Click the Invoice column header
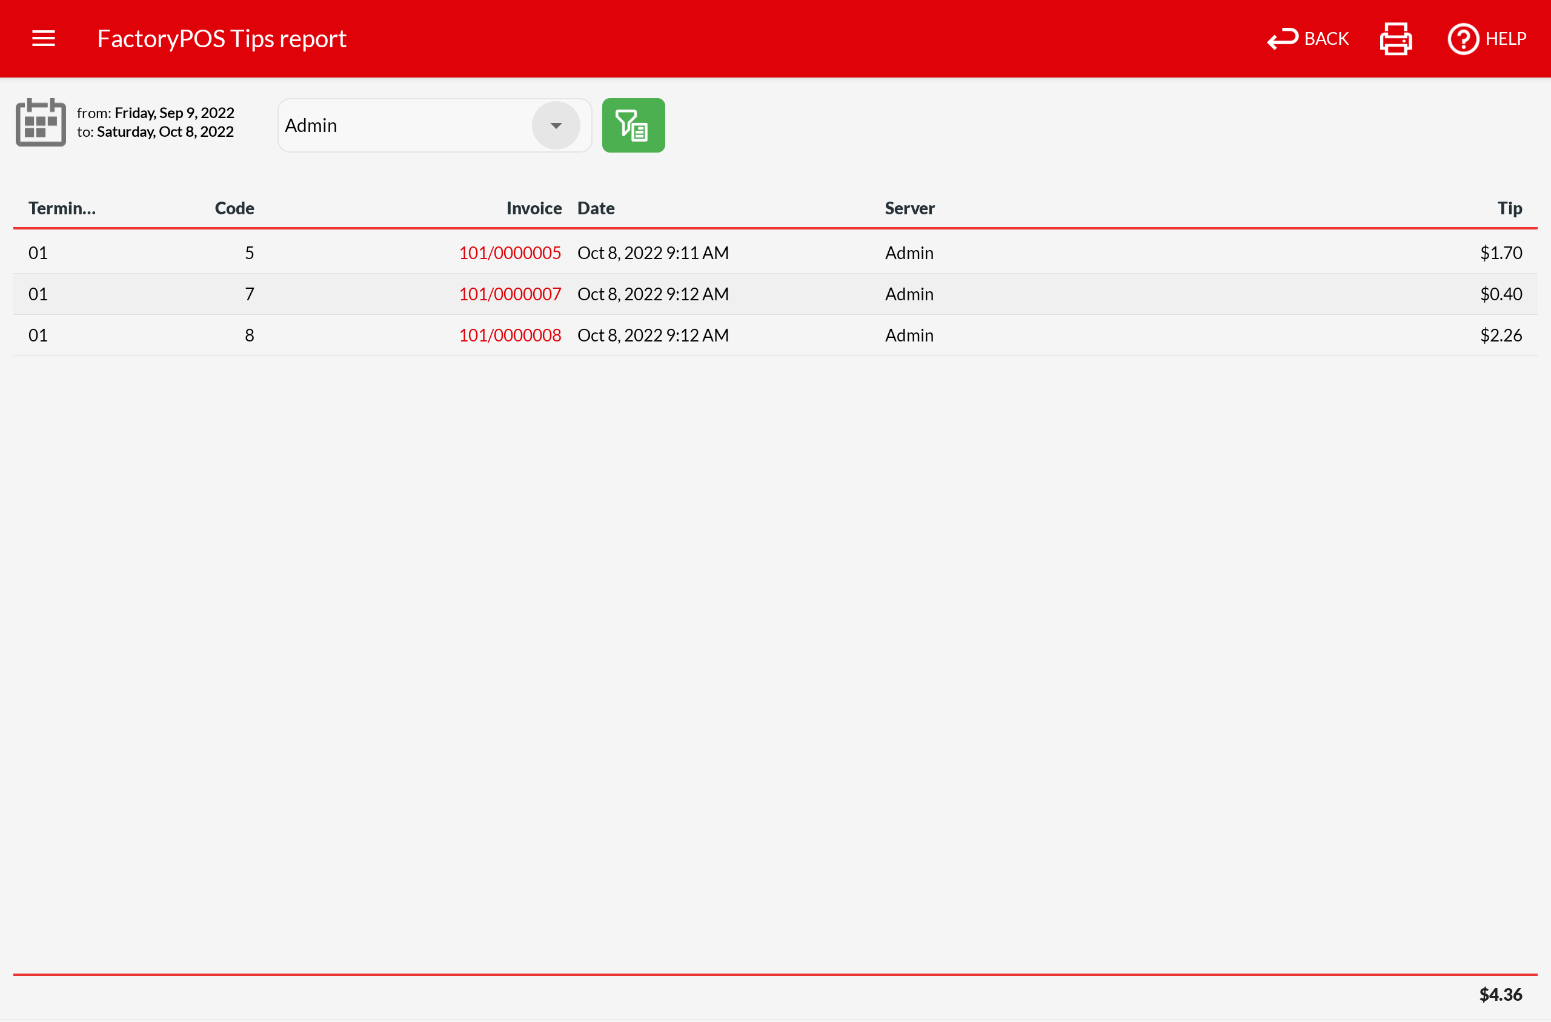 pyautogui.click(x=534, y=208)
